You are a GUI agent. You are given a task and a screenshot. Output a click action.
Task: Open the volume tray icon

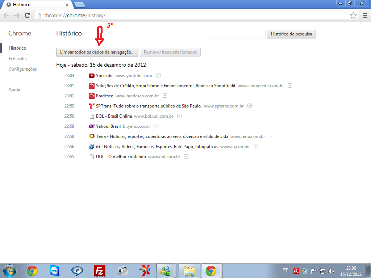[x=331, y=271]
